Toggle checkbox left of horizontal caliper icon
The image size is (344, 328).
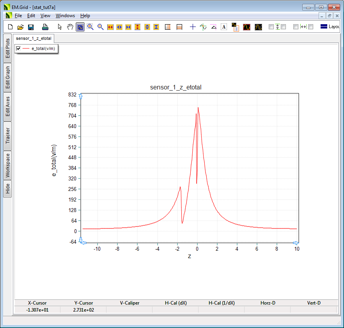296,27
